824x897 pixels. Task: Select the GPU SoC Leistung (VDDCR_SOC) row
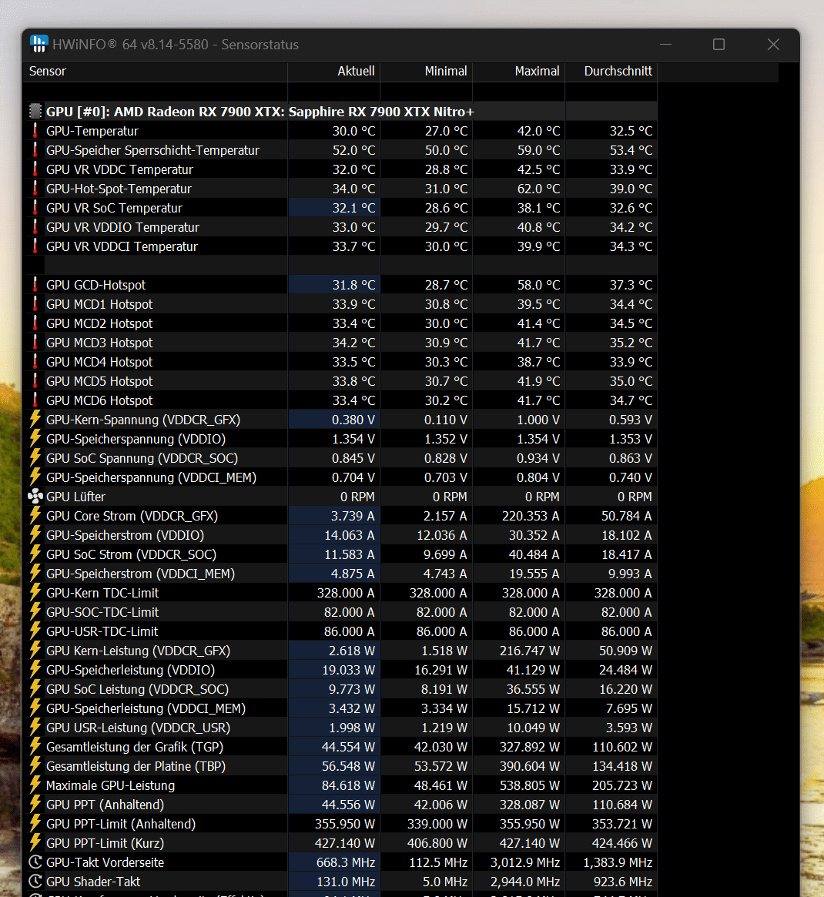(340, 689)
